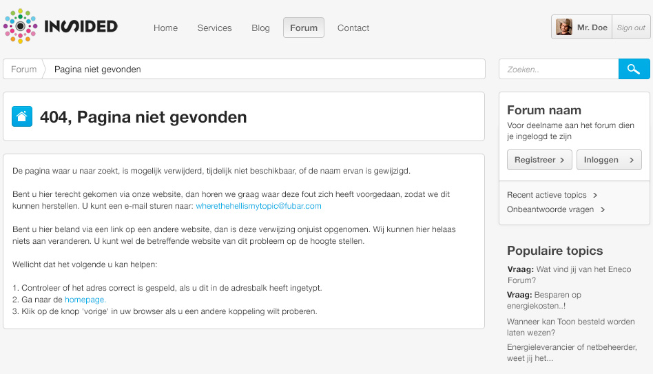Click the blue home icon beside 404 heading
Screen dimensions: 653x374
[22, 116]
